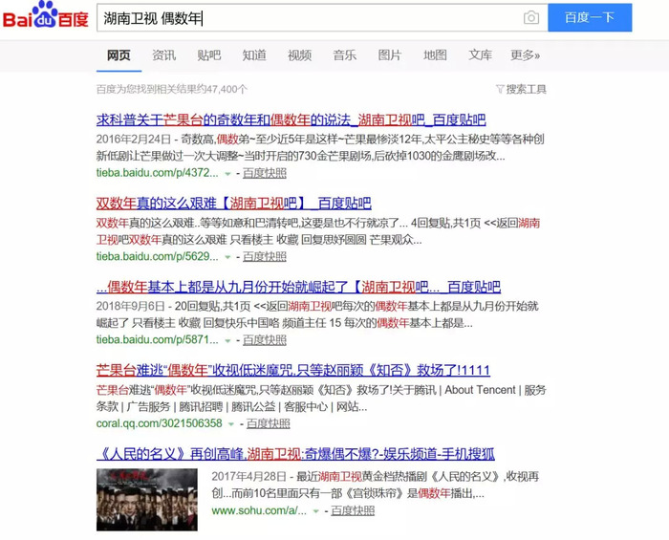Open result 芒果台难逃偶数年收视低迷魔咒
The width and height of the screenshot is (669, 540).
(293, 370)
